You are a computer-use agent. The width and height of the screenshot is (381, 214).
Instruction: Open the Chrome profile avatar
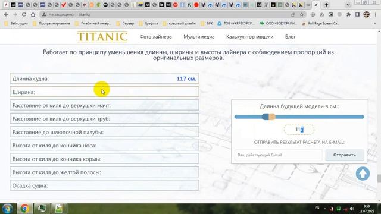(x=367, y=14)
